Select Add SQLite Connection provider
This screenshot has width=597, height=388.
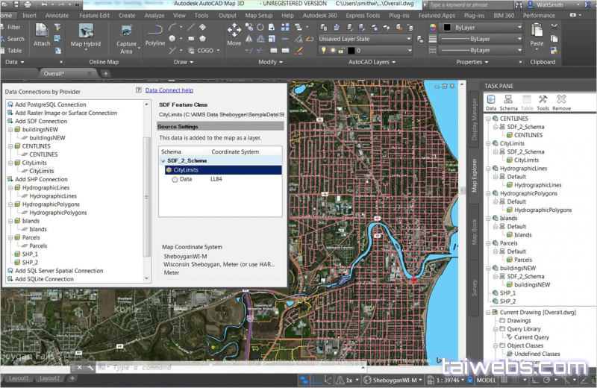point(44,279)
